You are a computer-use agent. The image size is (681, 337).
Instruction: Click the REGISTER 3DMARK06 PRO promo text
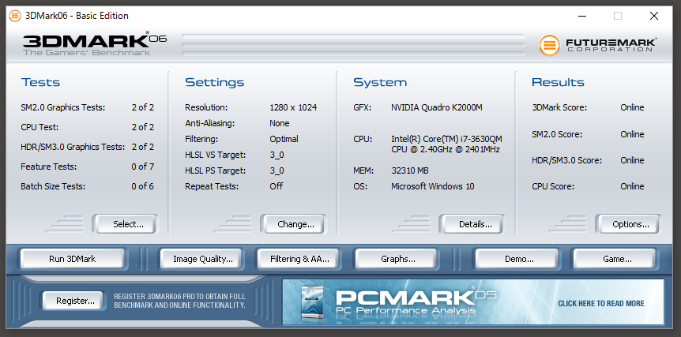(x=180, y=301)
